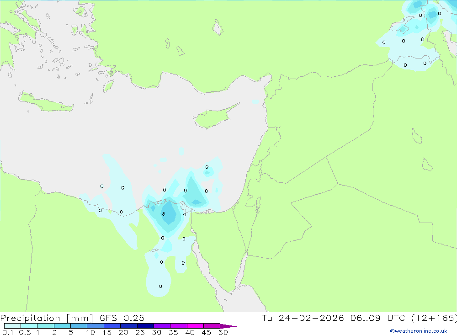Click the '0.5' legend value

[25, 332]
